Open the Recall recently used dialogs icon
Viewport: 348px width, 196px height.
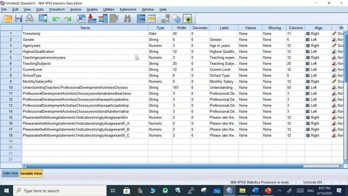[x=43, y=19]
